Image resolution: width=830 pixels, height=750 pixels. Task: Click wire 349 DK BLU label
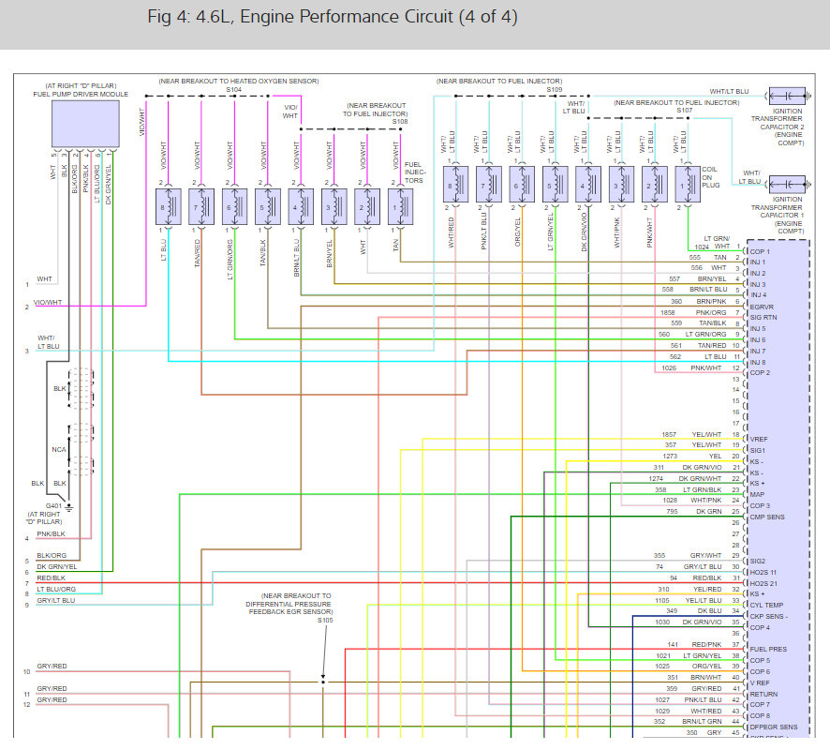(694, 610)
